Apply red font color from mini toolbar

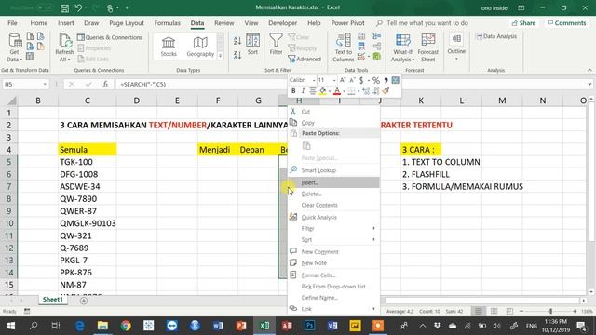coord(337,91)
